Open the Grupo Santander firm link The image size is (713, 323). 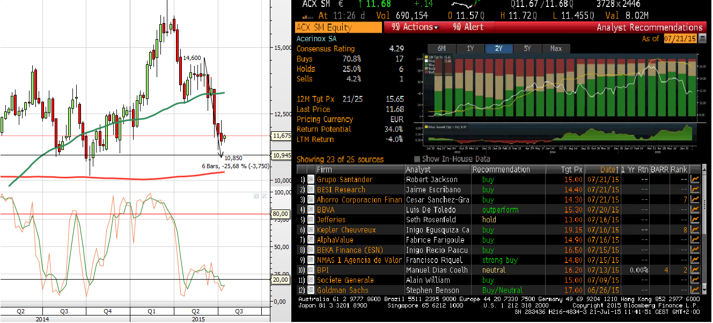pyautogui.click(x=344, y=179)
